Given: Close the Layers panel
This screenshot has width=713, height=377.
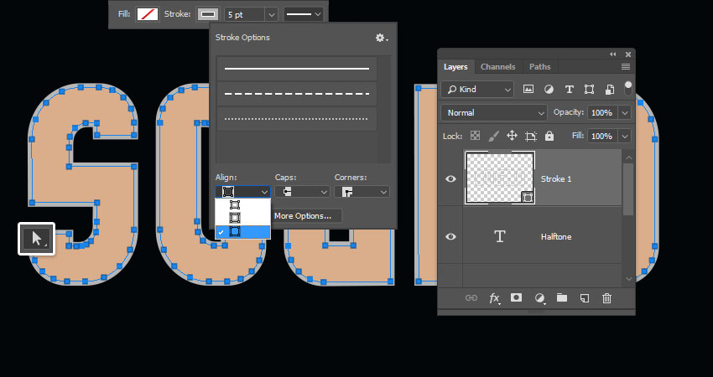Looking at the screenshot, I should [x=628, y=54].
